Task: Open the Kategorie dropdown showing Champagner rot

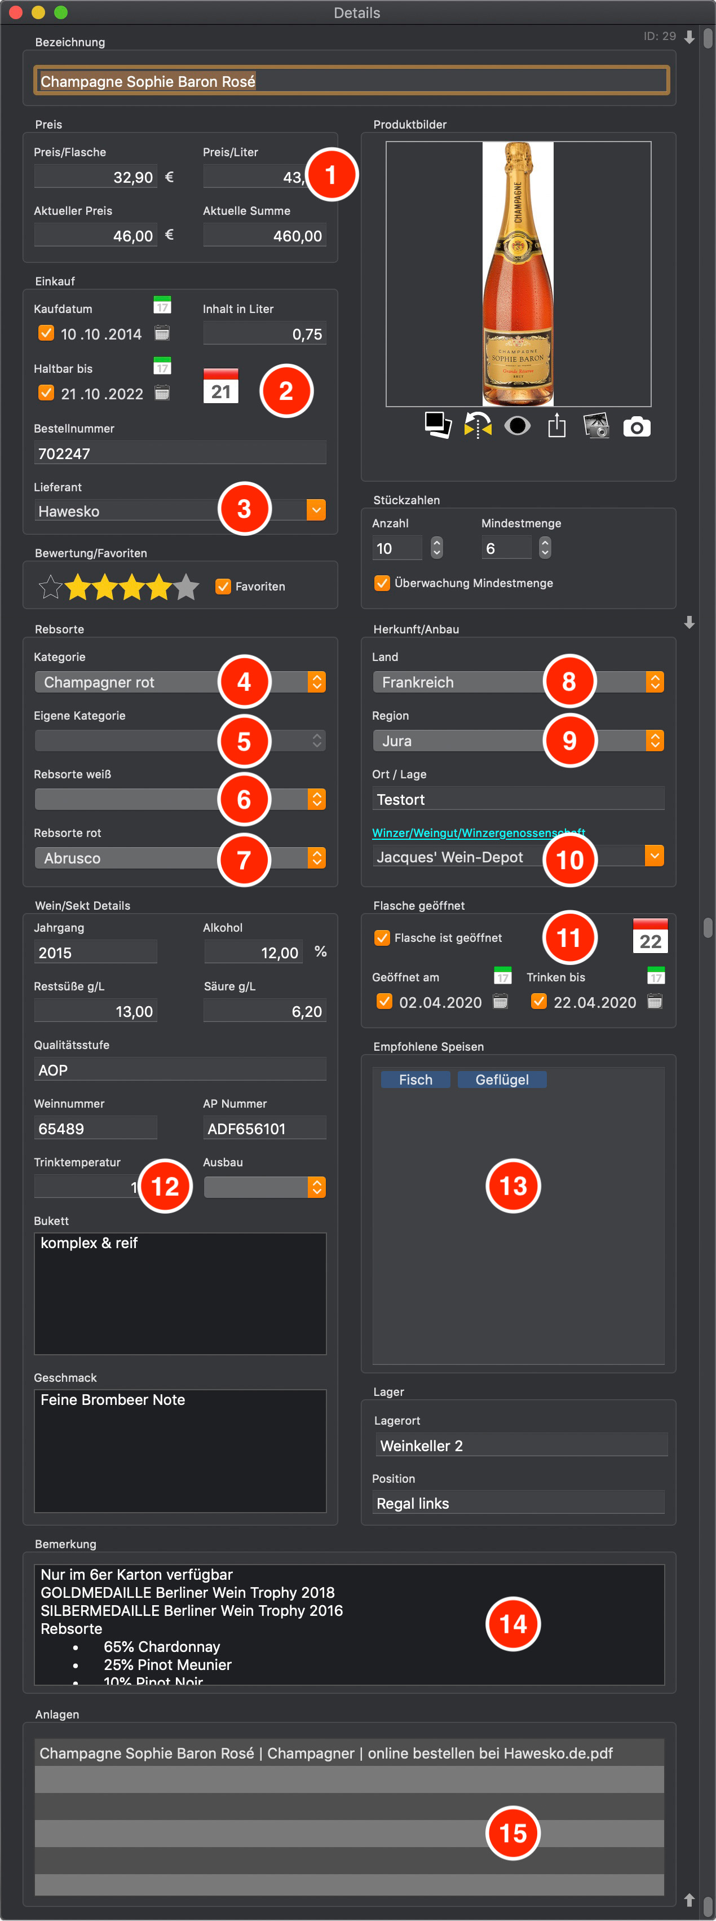Action: 180,681
